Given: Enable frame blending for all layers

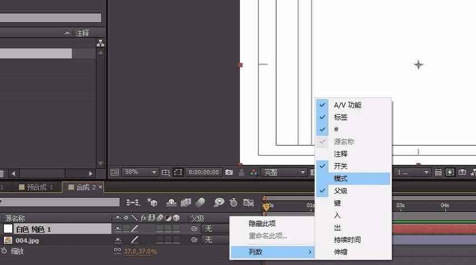Looking at the screenshot, I should point(186,202).
